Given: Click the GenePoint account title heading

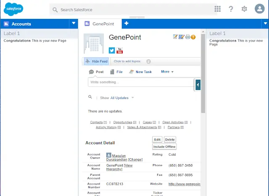Looking at the screenshot, I should [125, 37].
